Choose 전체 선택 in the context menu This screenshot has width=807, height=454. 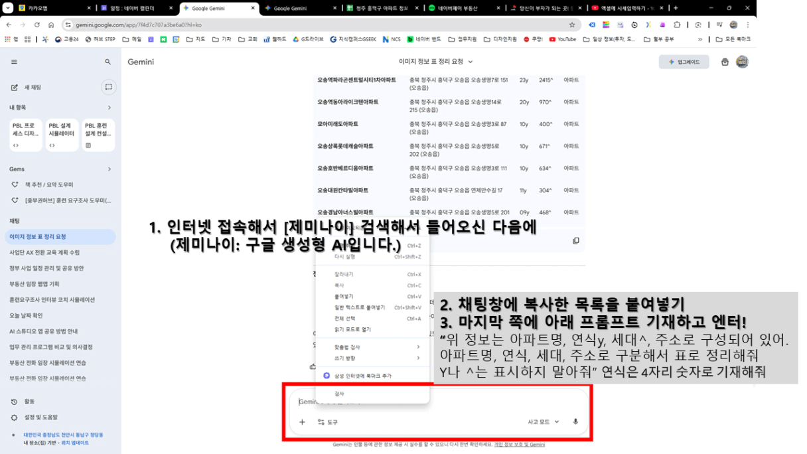click(x=344, y=319)
